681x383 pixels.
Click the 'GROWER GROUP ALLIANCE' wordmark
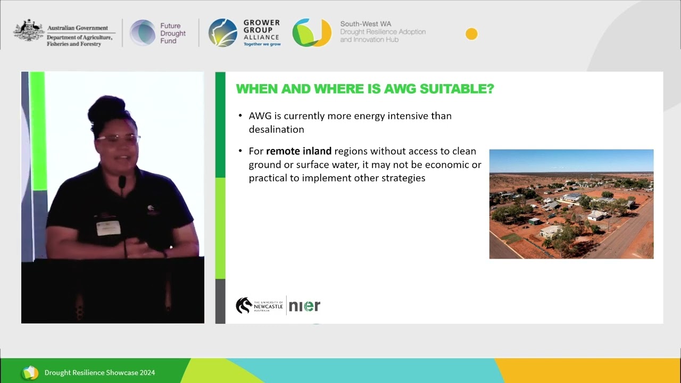click(262, 30)
